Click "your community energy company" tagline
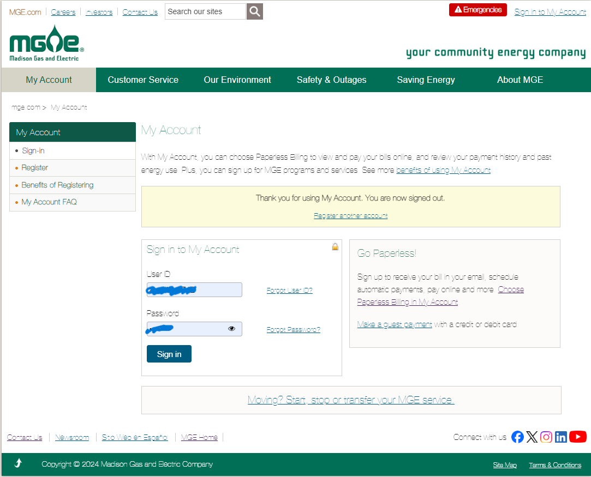 [496, 53]
